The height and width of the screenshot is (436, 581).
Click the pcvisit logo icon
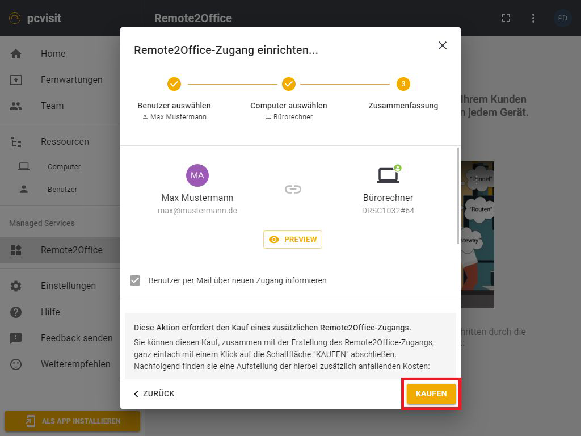click(x=15, y=18)
